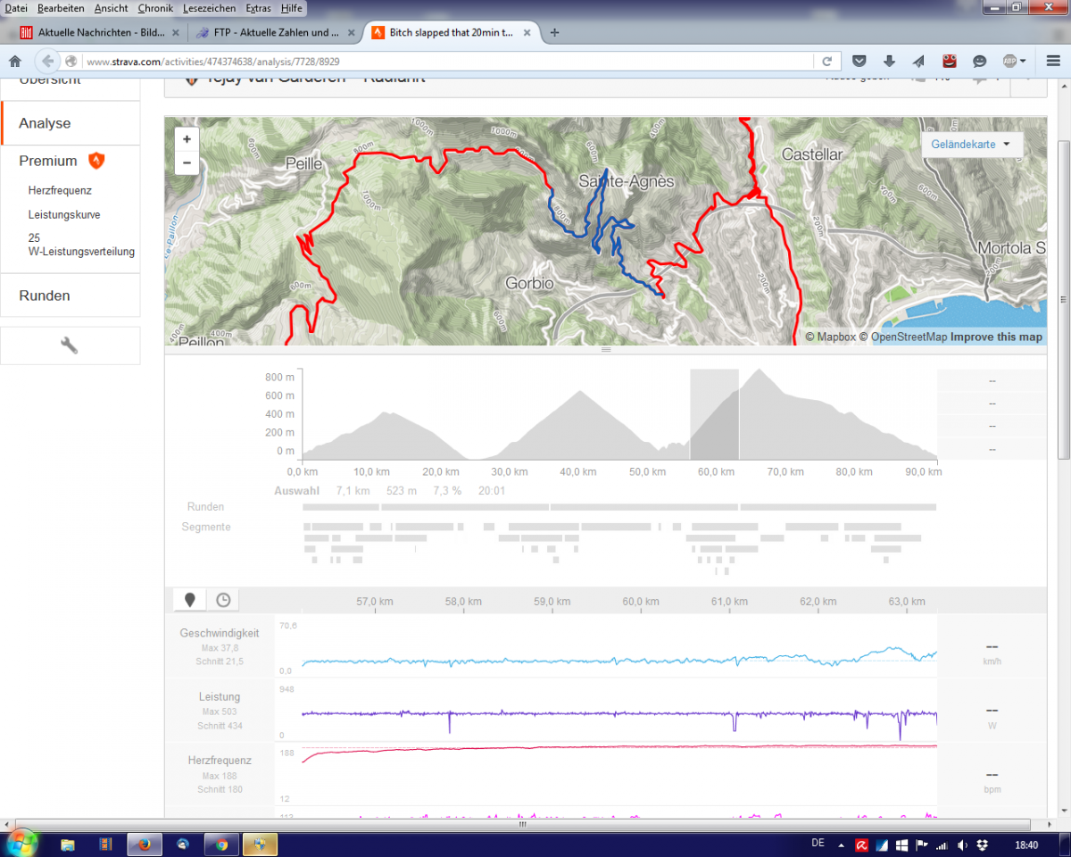This screenshot has width=1071, height=857.
Task: Reload the Strava page
Action: [x=827, y=62]
